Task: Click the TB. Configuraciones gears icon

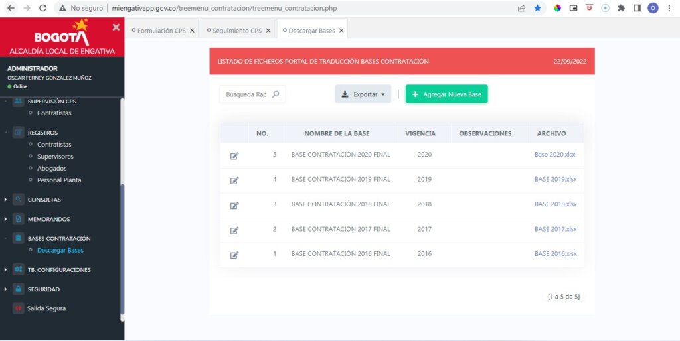Action: pos(18,269)
